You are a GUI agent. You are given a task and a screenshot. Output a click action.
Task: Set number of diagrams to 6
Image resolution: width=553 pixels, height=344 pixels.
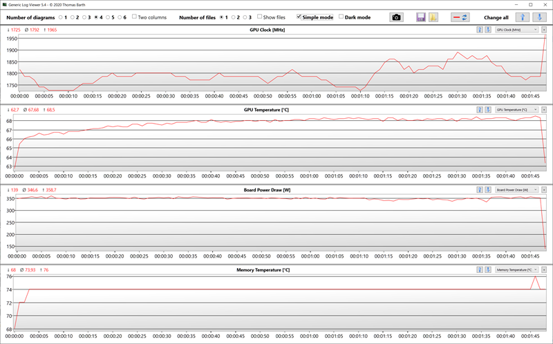tap(120, 17)
